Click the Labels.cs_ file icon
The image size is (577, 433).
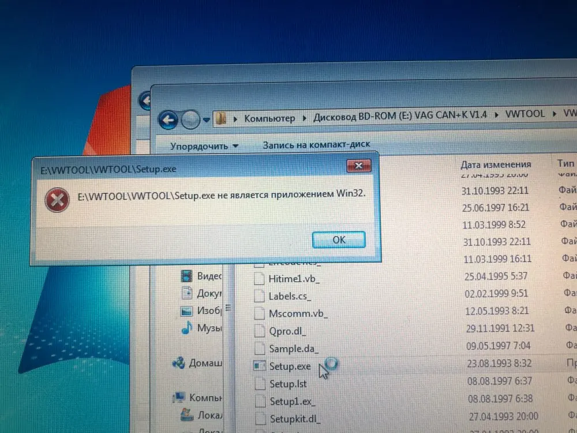(260, 296)
